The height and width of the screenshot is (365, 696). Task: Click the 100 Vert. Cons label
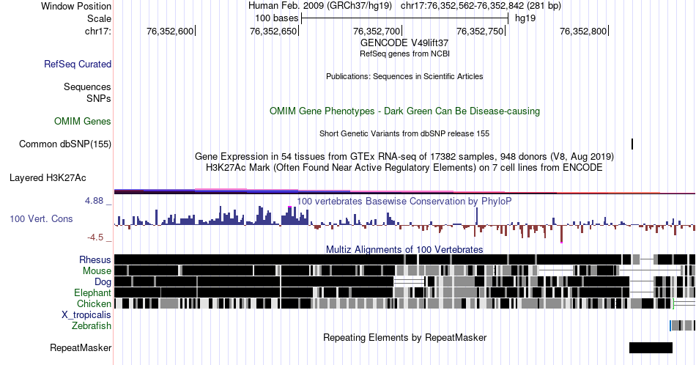point(41,218)
